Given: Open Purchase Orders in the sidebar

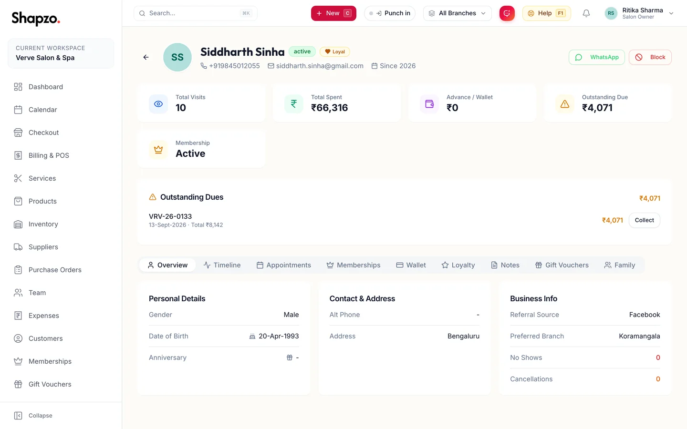Looking at the screenshot, I should pyautogui.click(x=61, y=270).
